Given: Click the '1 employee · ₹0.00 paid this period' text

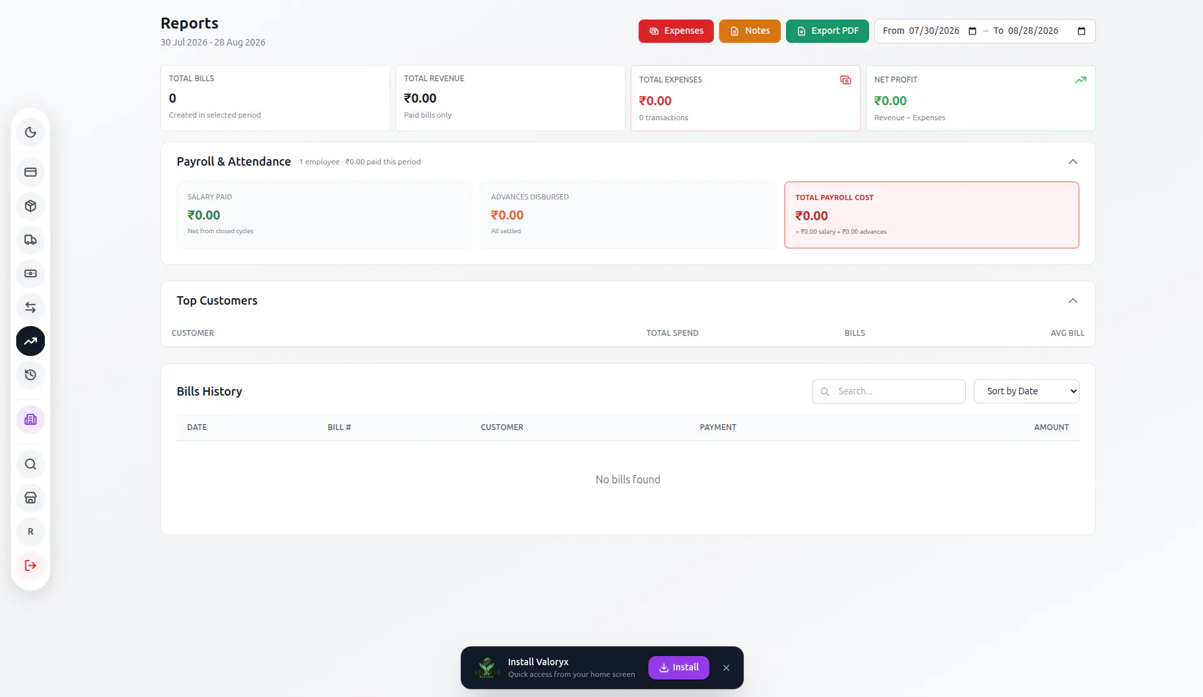Looking at the screenshot, I should pyautogui.click(x=360, y=162).
